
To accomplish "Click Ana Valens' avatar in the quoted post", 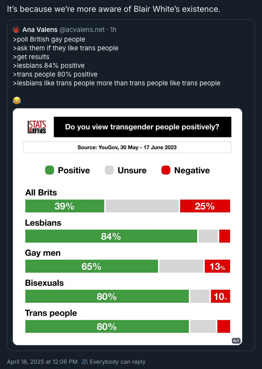I will point(16,29).
